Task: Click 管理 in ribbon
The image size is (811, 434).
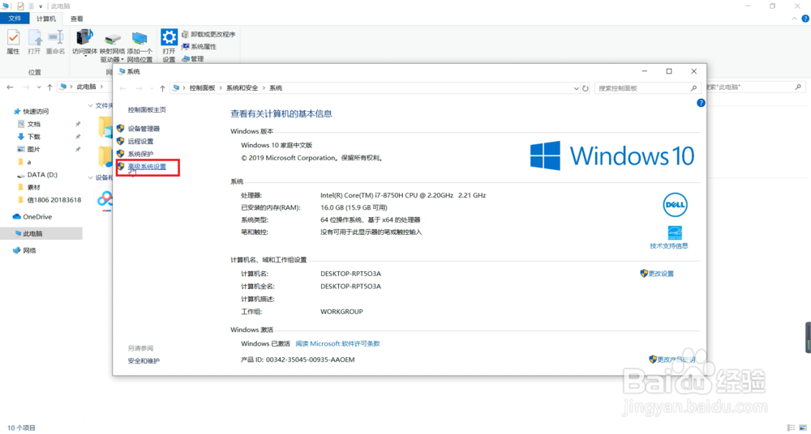Action: 193,59
